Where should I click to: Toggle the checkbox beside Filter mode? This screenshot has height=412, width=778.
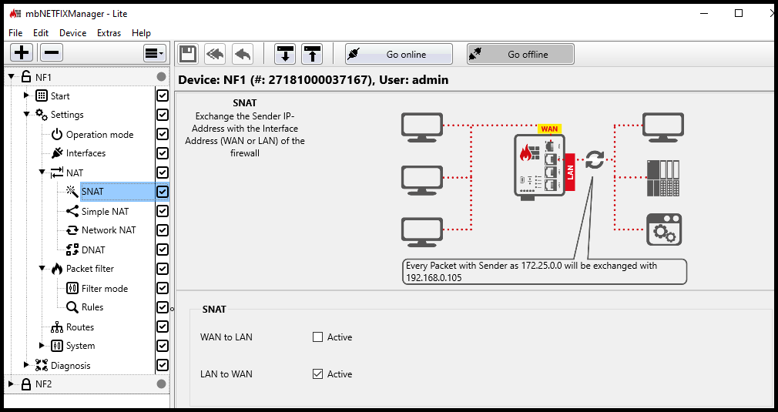click(163, 288)
